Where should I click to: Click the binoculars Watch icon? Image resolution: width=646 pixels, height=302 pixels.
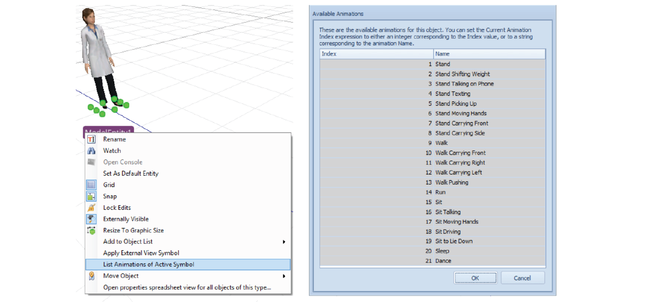click(91, 151)
